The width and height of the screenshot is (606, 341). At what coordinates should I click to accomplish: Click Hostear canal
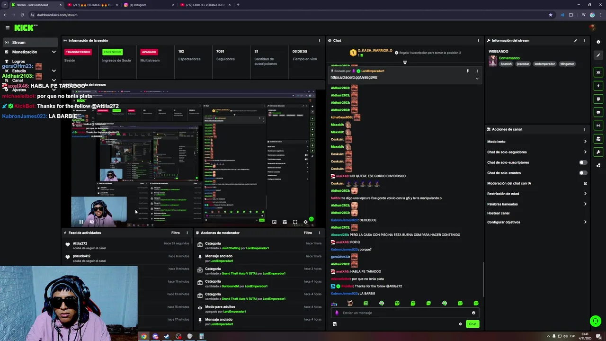[x=499, y=213]
